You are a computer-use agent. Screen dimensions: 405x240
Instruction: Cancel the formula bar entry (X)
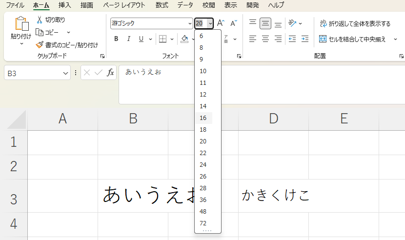pos(87,73)
